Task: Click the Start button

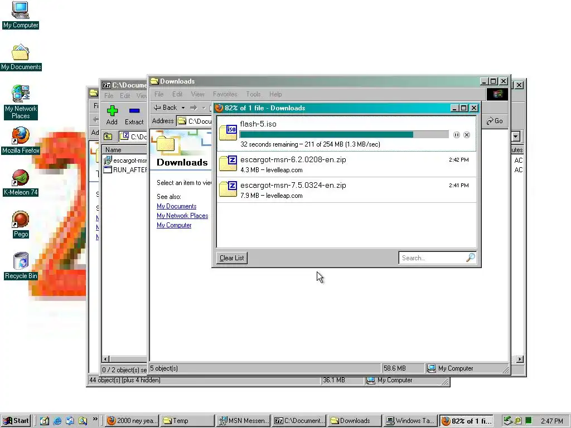Action: (16, 421)
